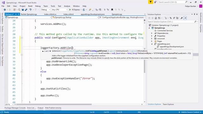Toggle Solution Explorer auto hide pin
The image size is (203, 114).
(194, 14)
